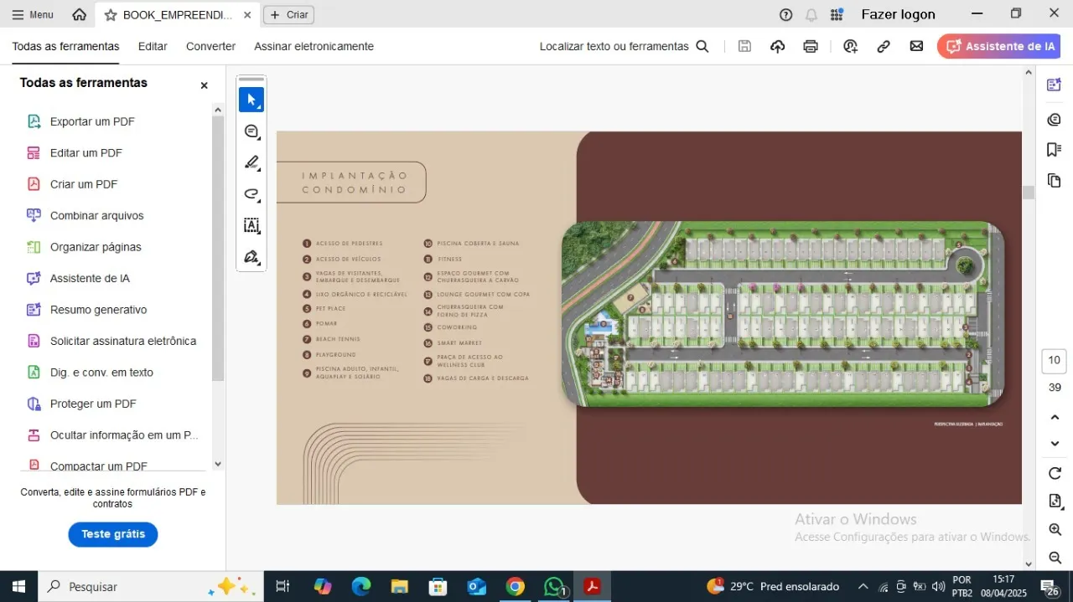Screen dimensions: 1073x602
Task: Select Combinar arquivos tool
Action: 97,216
